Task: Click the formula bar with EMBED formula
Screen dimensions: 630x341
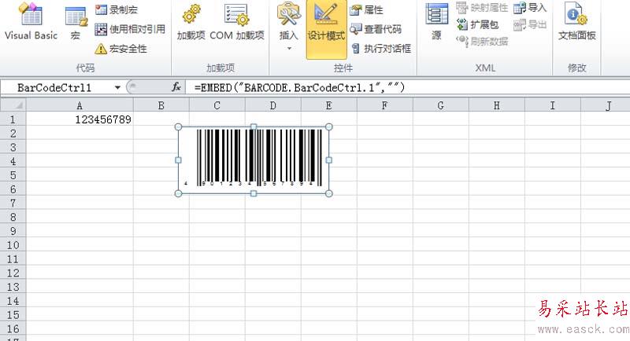Action: (407, 87)
